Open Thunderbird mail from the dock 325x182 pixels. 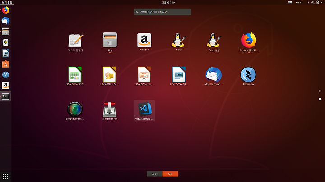click(x=5, y=21)
